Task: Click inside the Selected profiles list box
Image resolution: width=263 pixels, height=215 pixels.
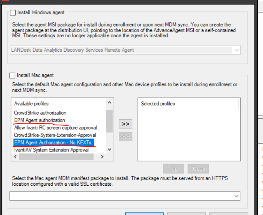Action: [188, 133]
